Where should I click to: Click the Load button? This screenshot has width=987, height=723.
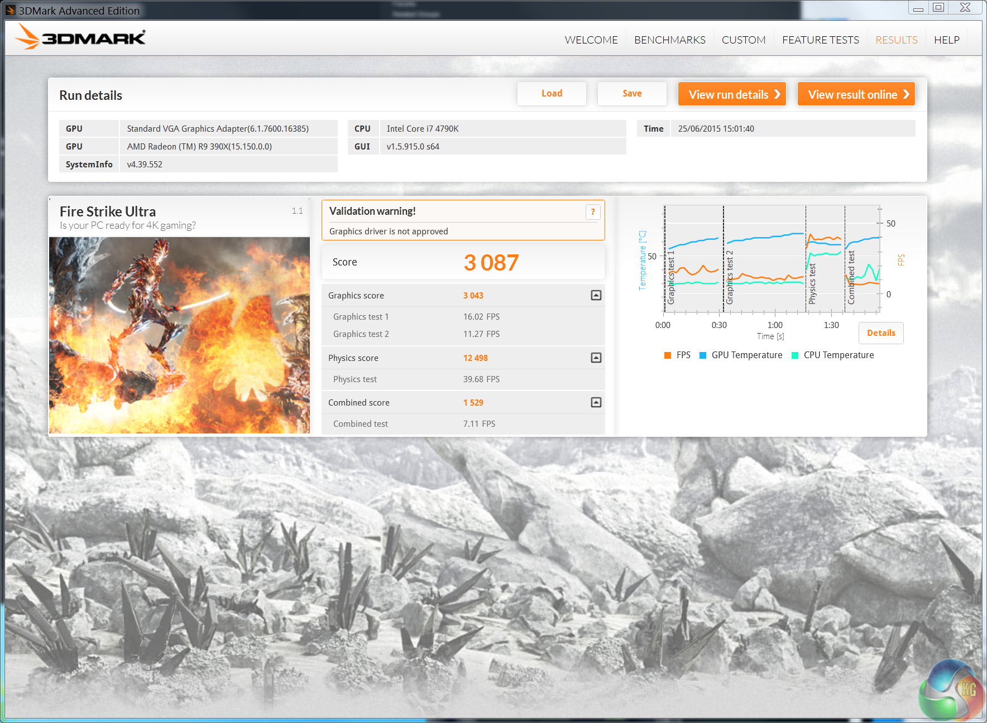tap(551, 94)
